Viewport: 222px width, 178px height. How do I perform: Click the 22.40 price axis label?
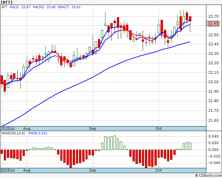tap(214, 44)
